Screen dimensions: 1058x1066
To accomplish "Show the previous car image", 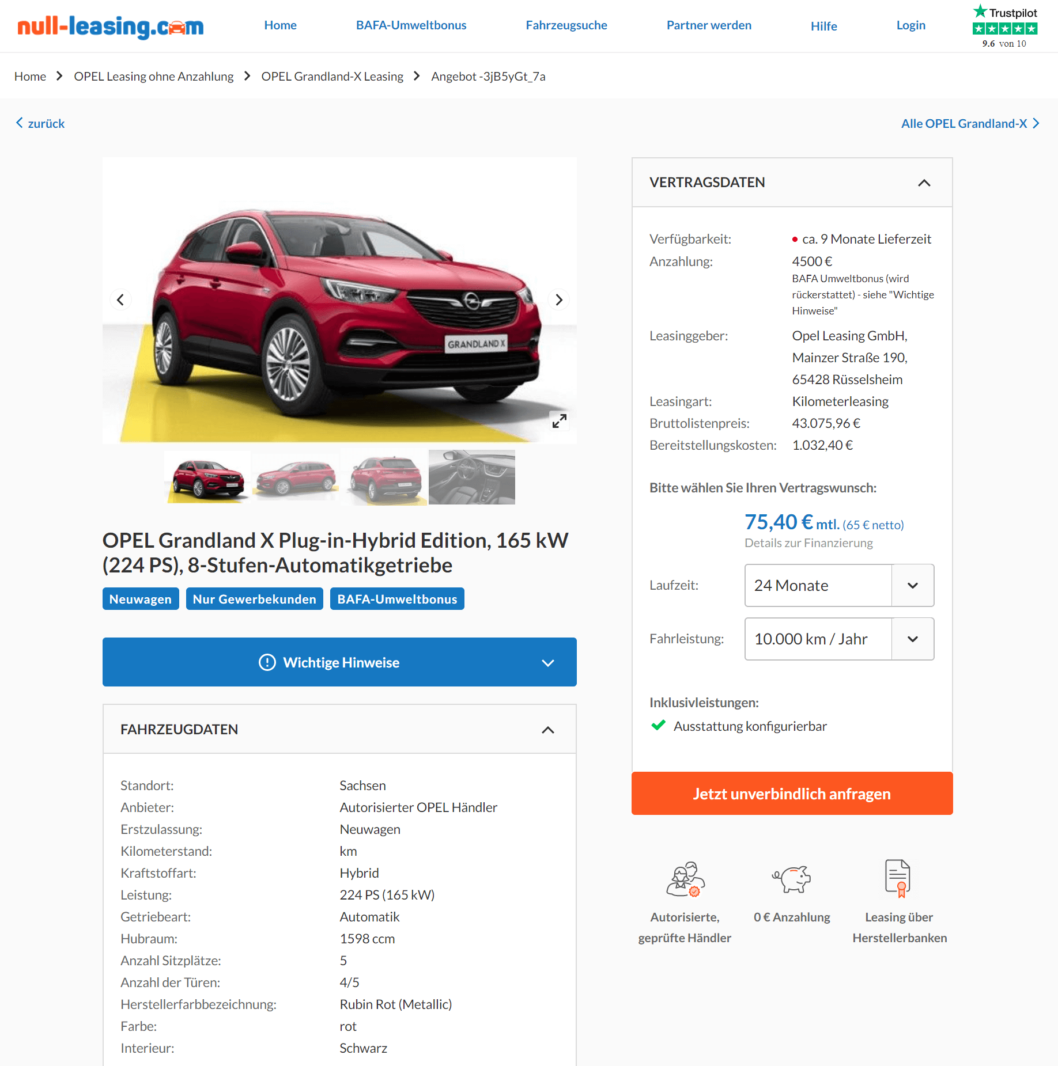I will coord(120,299).
